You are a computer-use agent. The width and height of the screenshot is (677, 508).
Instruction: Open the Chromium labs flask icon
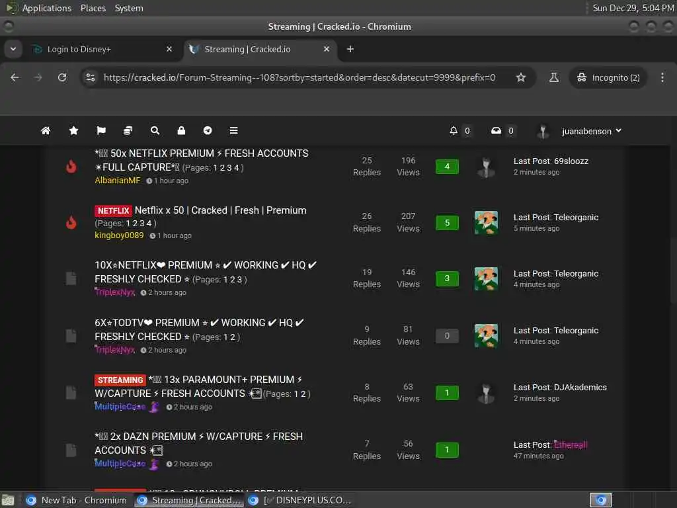pos(553,77)
